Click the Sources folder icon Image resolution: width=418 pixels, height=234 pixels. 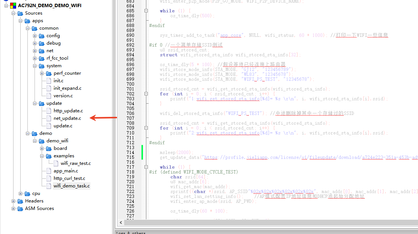pyautogui.click(x=20, y=13)
